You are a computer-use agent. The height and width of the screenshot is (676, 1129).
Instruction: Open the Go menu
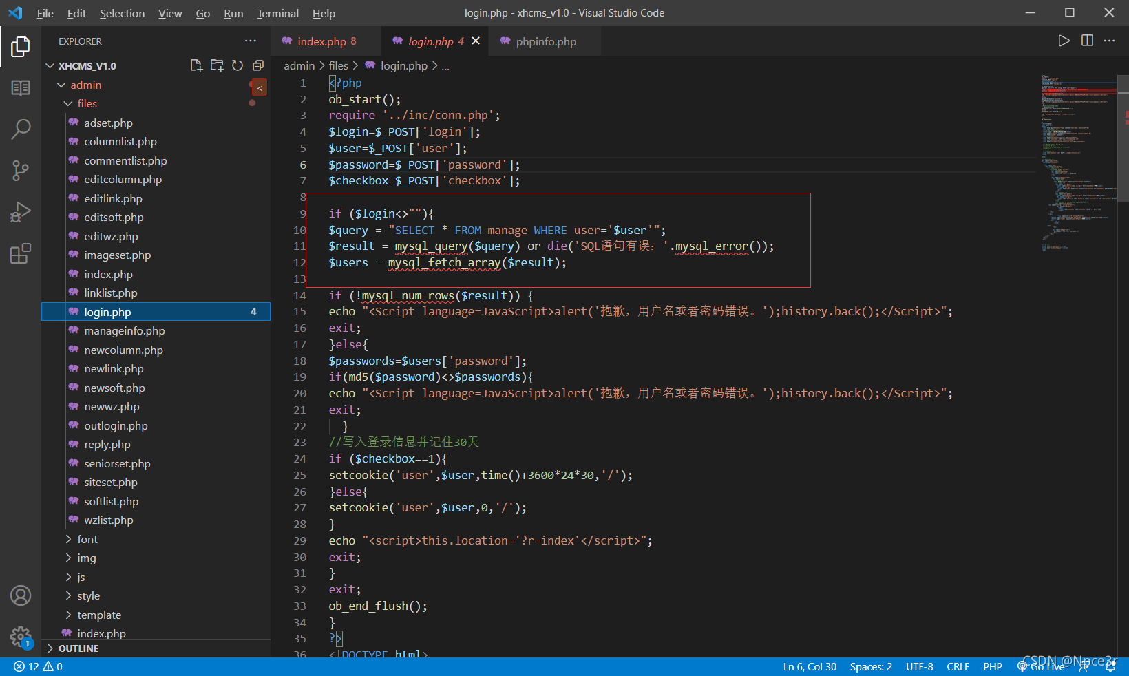point(202,13)
